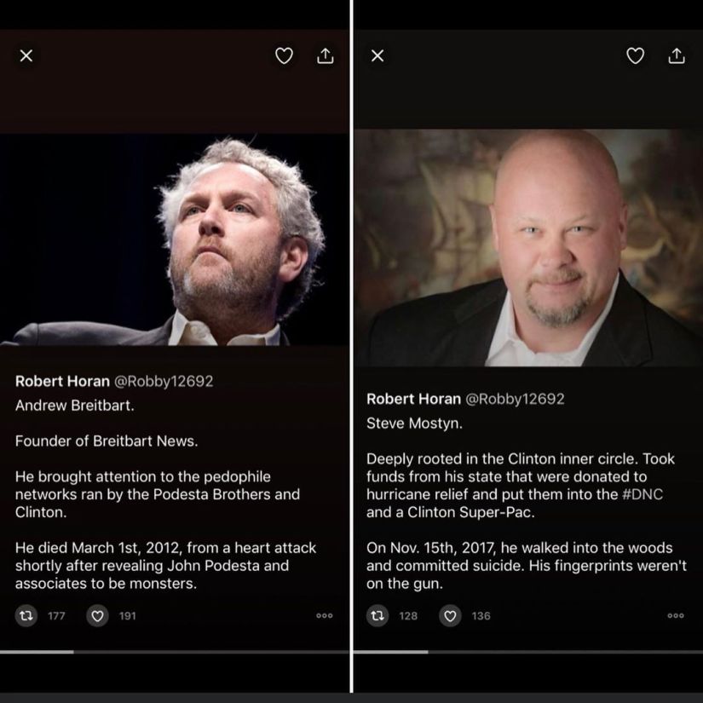Open @Robby12692 handle on right tweet
This screenshot has height=703, width=703.
pyautogui.click(x=515, y=399)
